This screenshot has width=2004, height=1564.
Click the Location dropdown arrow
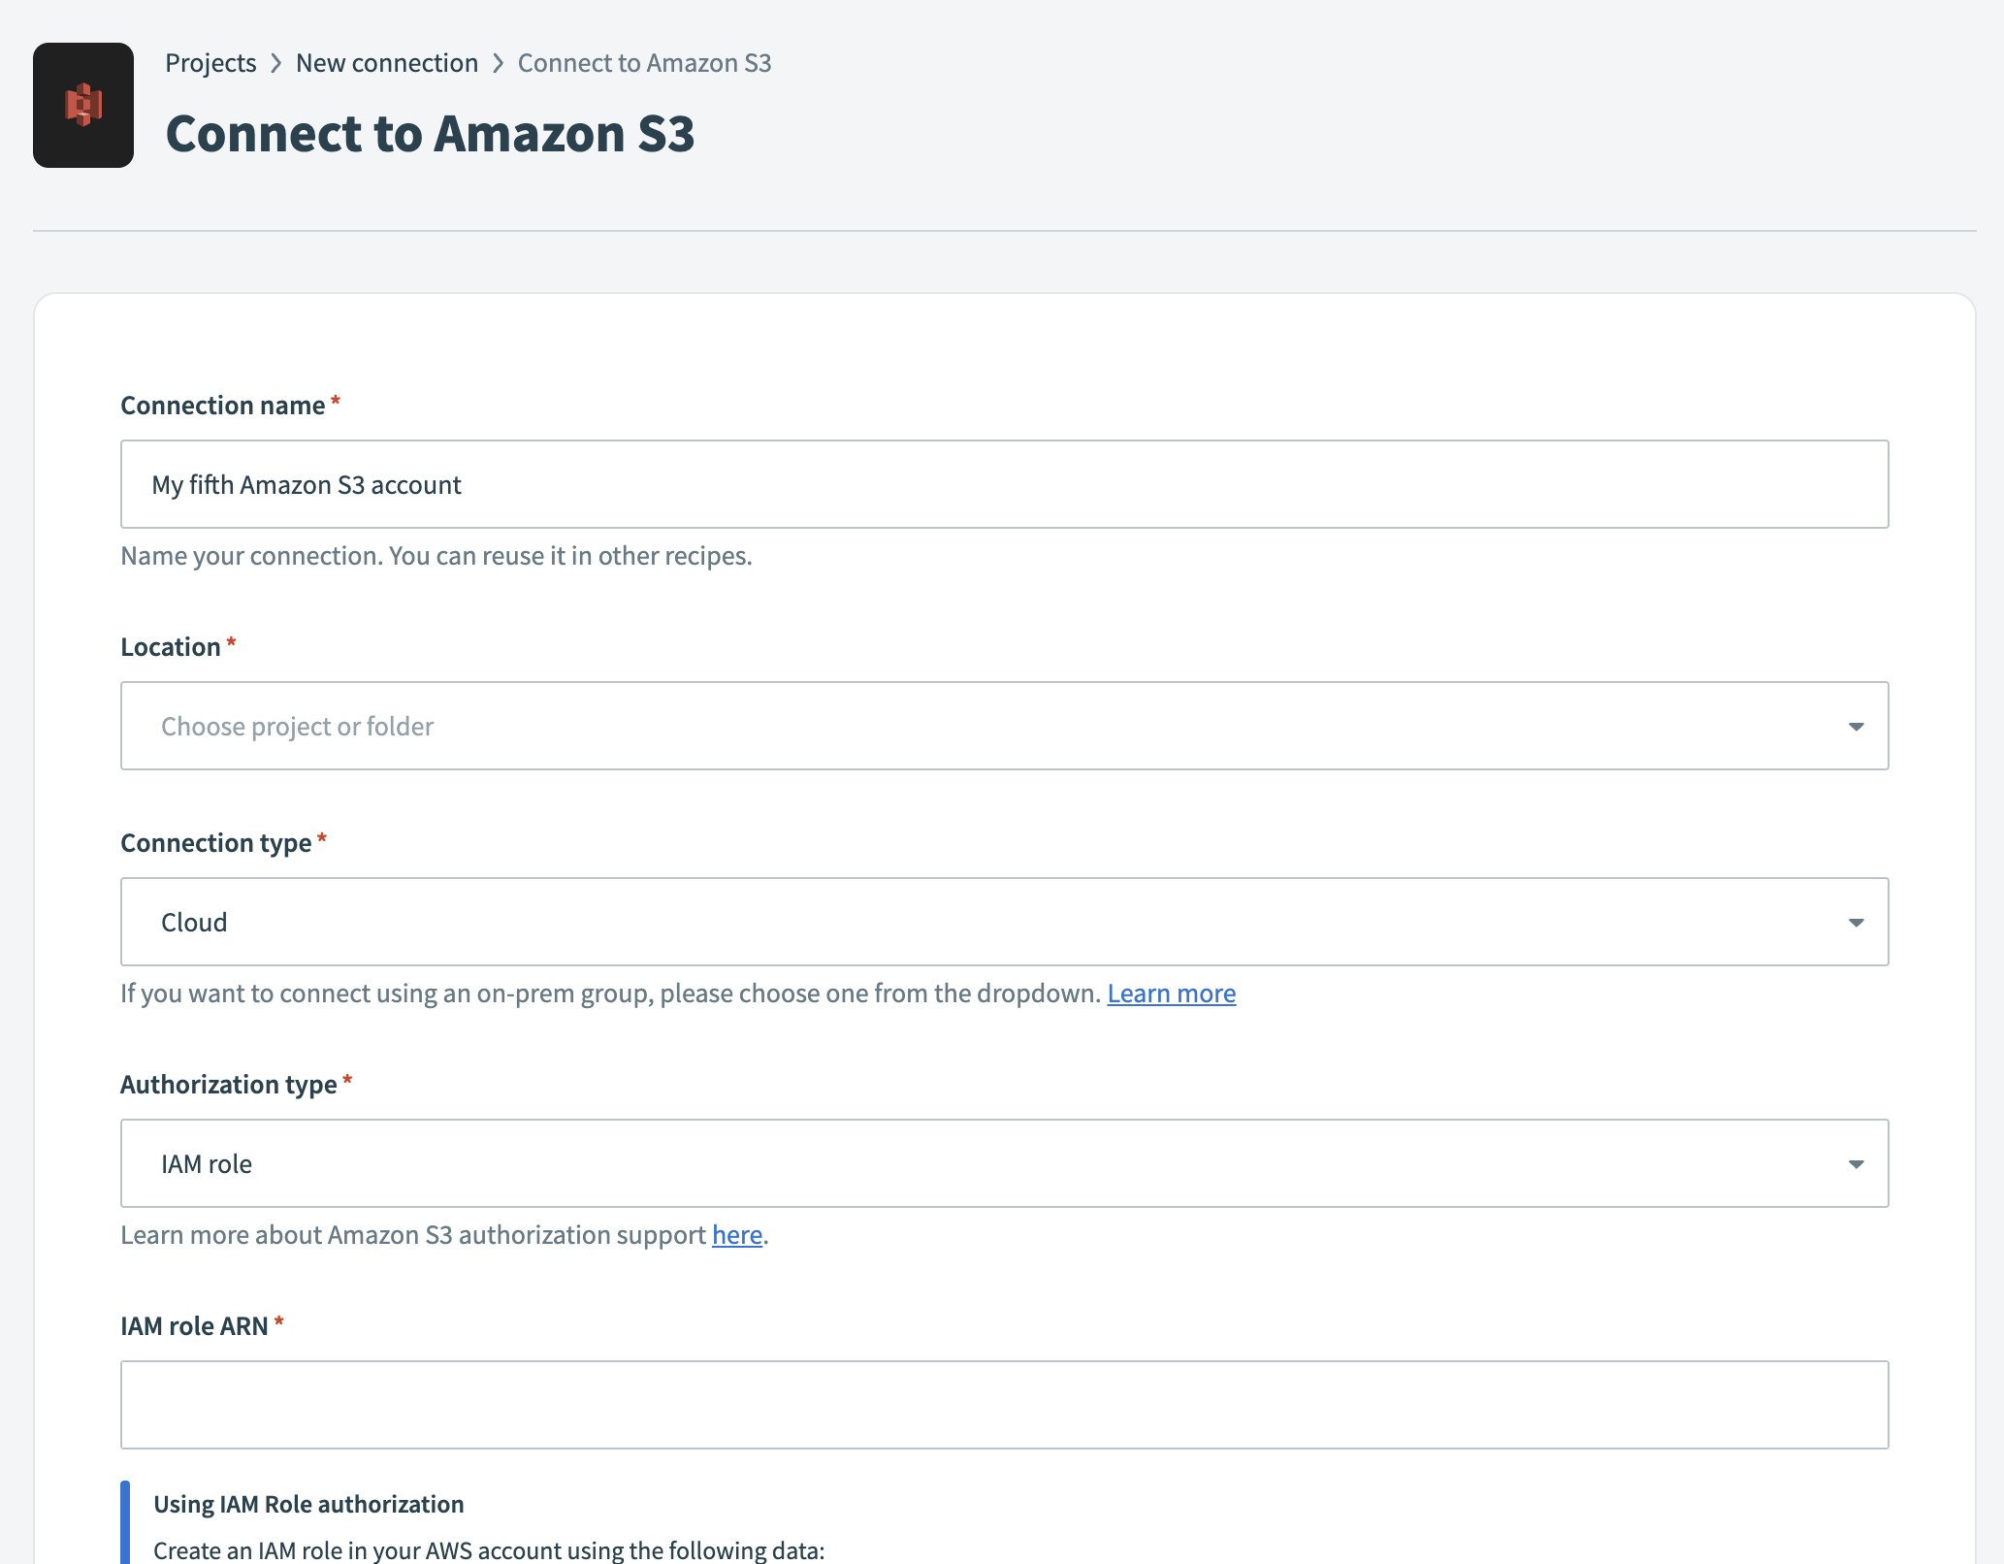click(x=1857, y=726)
